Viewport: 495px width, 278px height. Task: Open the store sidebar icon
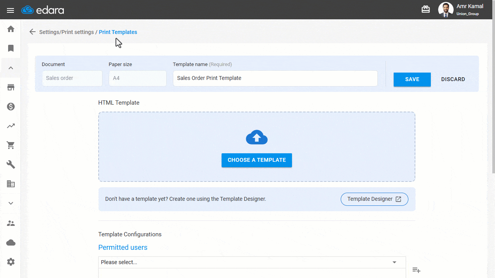pos(11,87)
